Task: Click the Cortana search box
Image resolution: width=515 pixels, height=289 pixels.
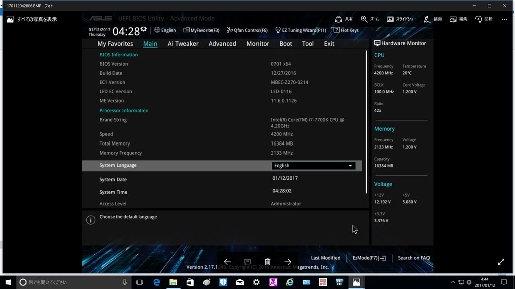Action: (73, 282)
